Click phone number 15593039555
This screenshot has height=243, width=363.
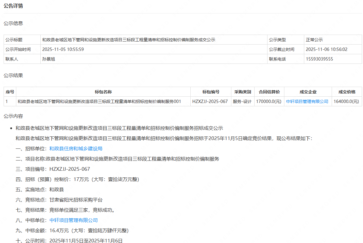click(x=319, y=59)
